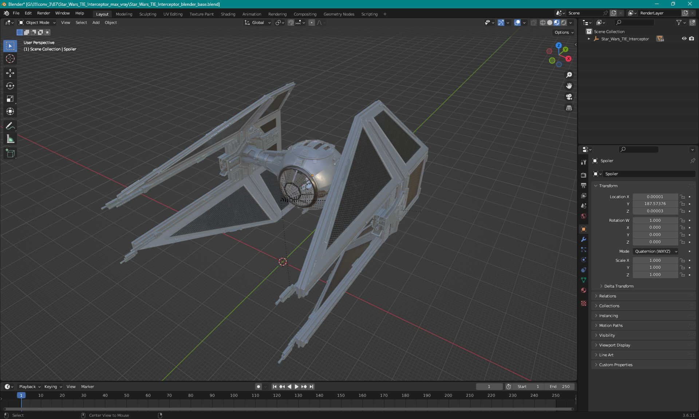This screenshot has height=419, width=699.
Task: Activate the Select Box tool
Action: pyautogui.click(x=10, y=46)
